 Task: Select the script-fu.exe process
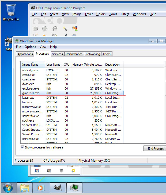coord(72,116)
